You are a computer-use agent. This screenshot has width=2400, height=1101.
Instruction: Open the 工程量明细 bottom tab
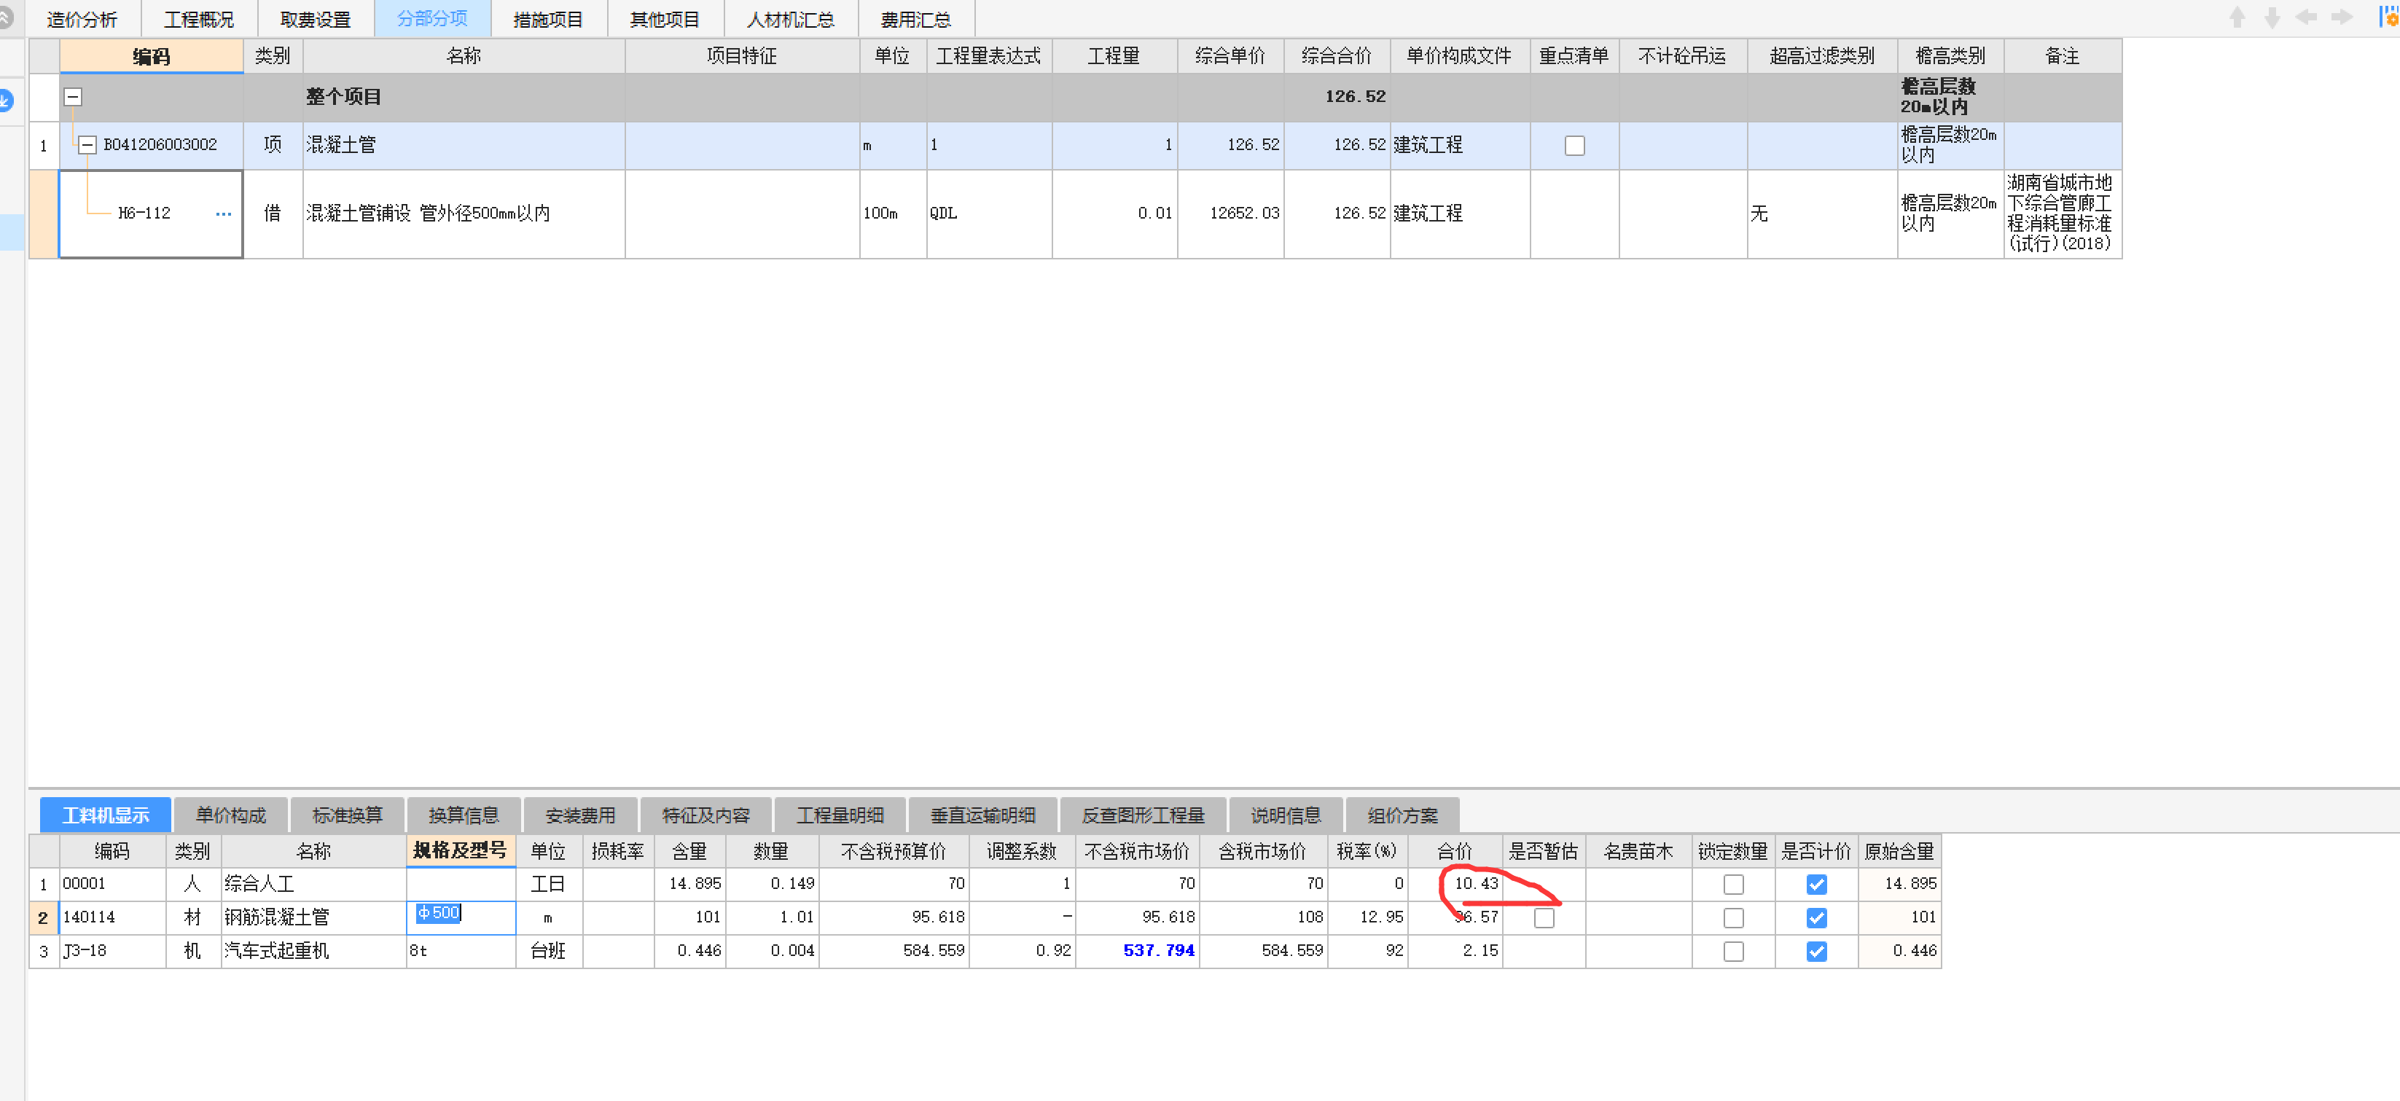[x=840, y=815]
